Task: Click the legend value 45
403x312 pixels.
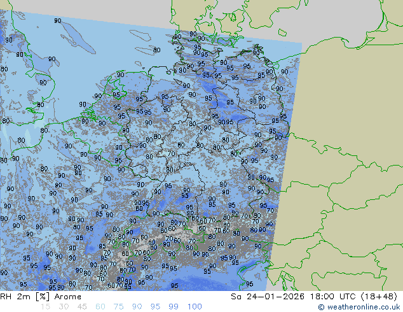Action: click(82, 307)
